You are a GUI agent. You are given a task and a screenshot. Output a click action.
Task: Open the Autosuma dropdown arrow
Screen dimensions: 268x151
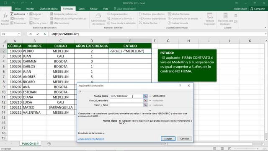click(x=27, y=14)
